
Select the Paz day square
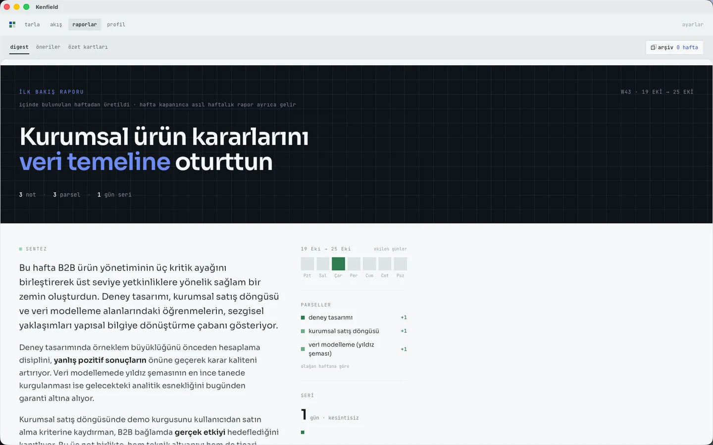[x=400, y=264]
